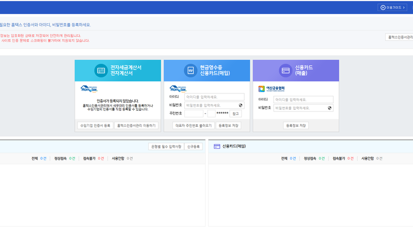Focus the 현금영수증 비밀번호 input field
This screenshot has width=413, height=232.
click(214, 105)
